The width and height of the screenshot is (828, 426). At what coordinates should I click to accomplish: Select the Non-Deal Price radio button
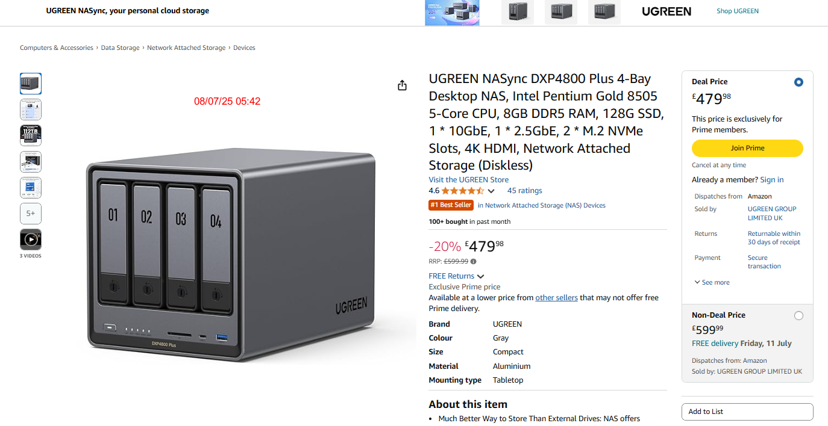pos(798,315)
